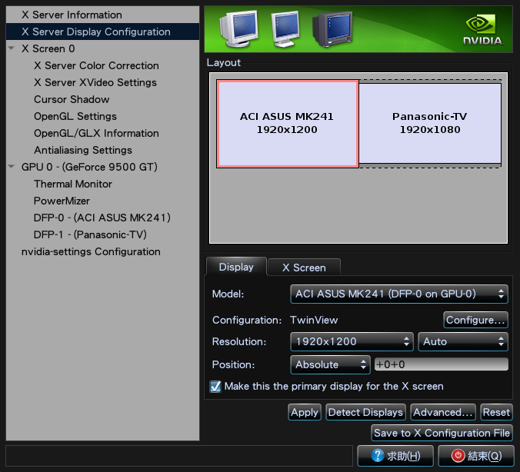Open nvidia-settings Configuration
520x472 pixels.
(x=102, y=251)
